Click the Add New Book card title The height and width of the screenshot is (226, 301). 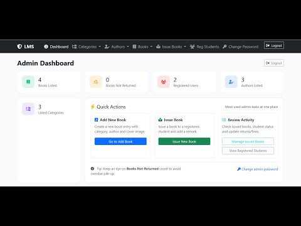coord(113,120)
